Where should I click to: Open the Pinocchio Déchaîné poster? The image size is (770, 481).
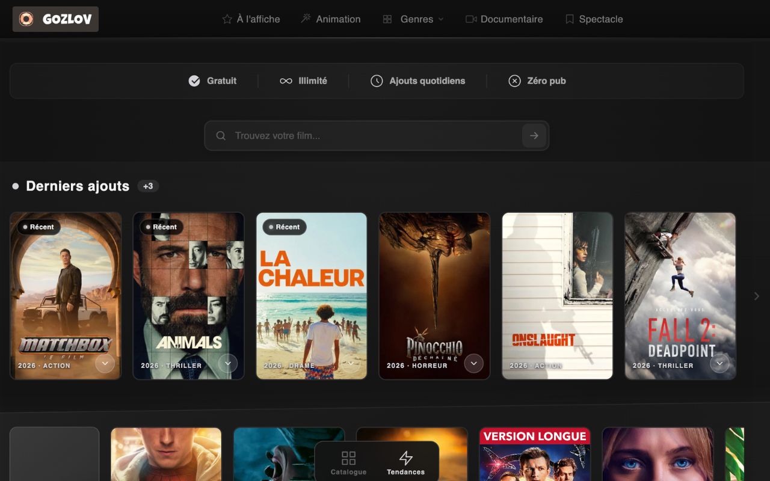point(434,296)
